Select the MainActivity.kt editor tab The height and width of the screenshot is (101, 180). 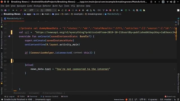click(14, 19)
